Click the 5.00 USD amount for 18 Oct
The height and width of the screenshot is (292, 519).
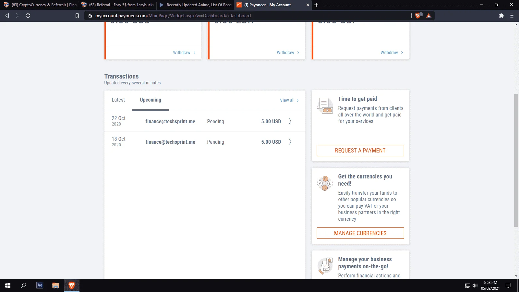[271, 142]
